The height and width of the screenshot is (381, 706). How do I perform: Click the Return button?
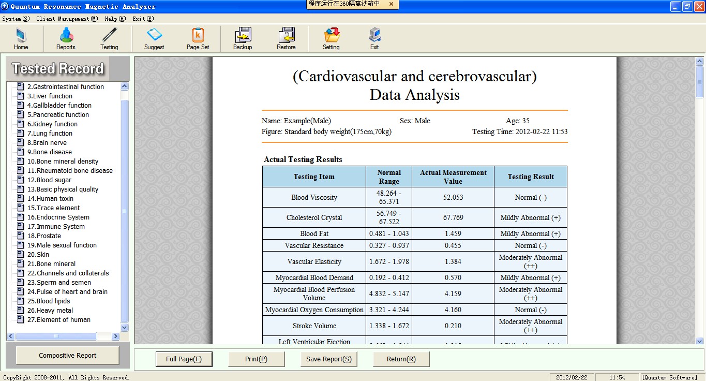tap(401, 359)
